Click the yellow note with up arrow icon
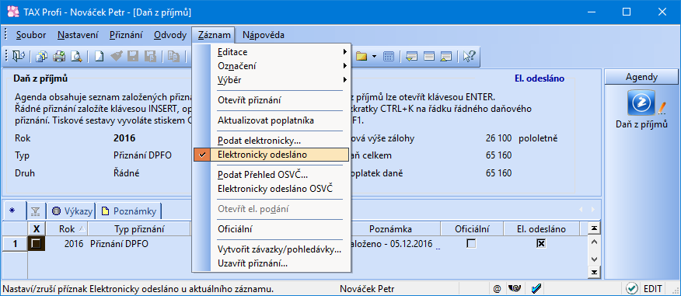This screenshot has width=681, height=296. pos(446,57)
